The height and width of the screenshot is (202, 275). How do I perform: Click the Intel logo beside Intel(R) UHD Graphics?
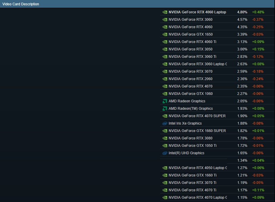tap(165, 153)
